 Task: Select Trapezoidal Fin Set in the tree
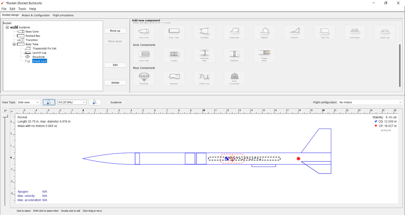pyautogui.click(x=44, y=49)
